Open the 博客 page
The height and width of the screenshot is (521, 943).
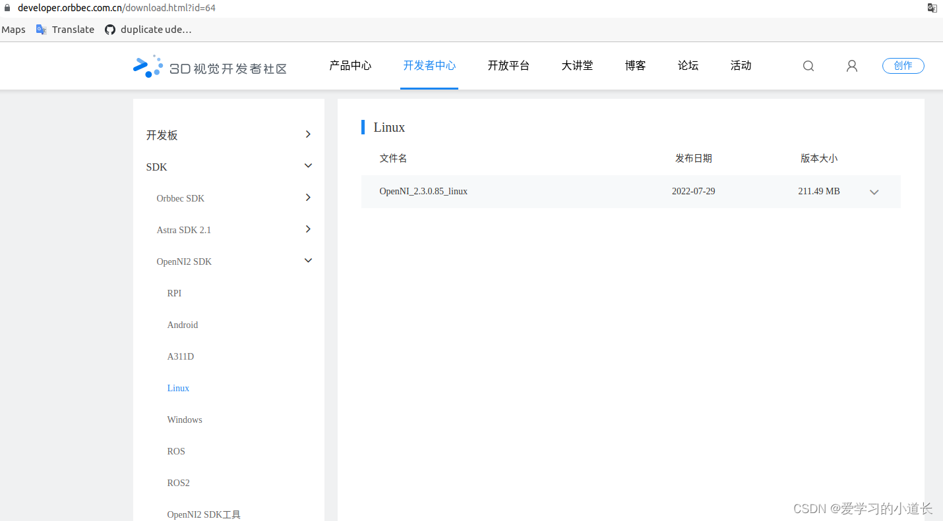pyautogui.click(x=635, y=66)
